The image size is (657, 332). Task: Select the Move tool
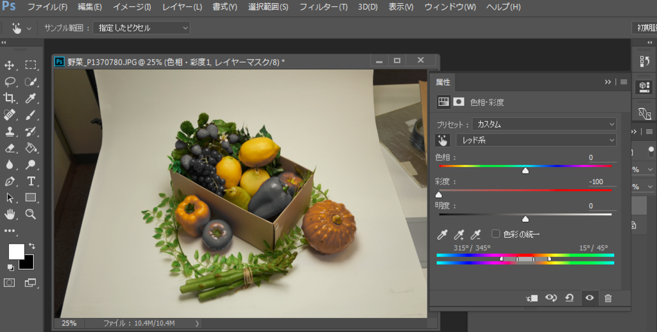(9, 65)
